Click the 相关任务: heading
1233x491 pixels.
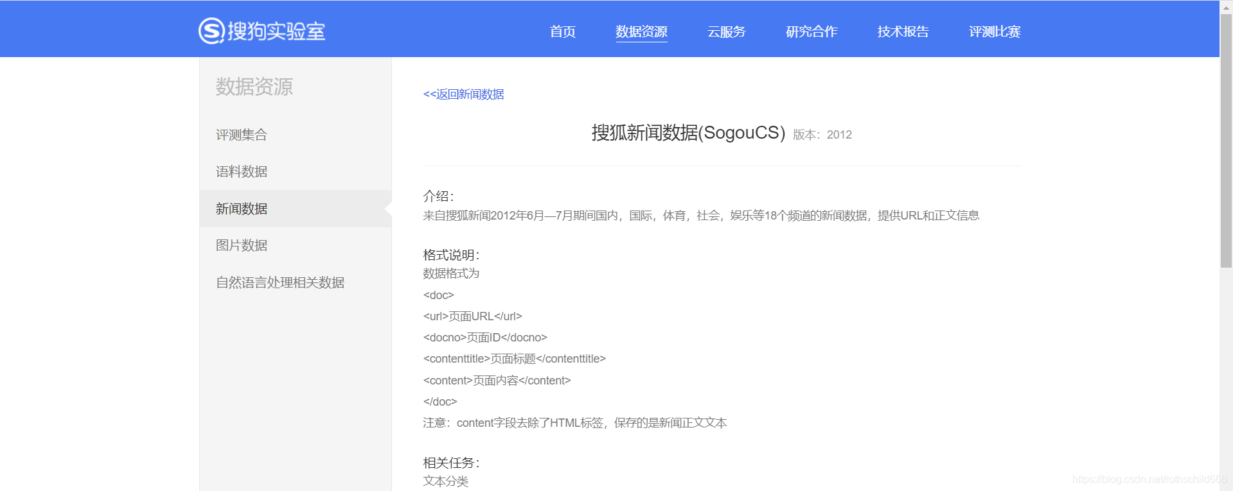tap(451, 463)
